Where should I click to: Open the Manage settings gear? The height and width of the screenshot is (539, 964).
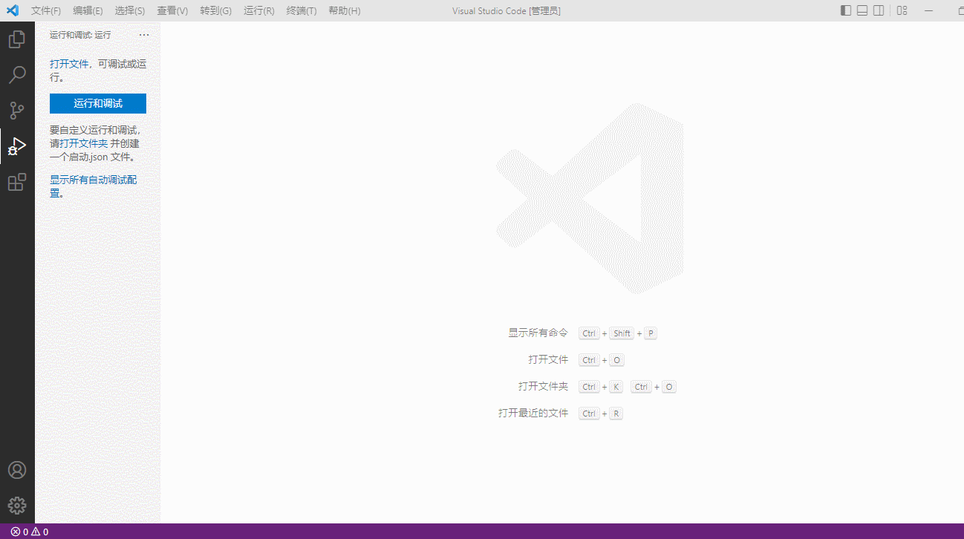coord(16,505)
